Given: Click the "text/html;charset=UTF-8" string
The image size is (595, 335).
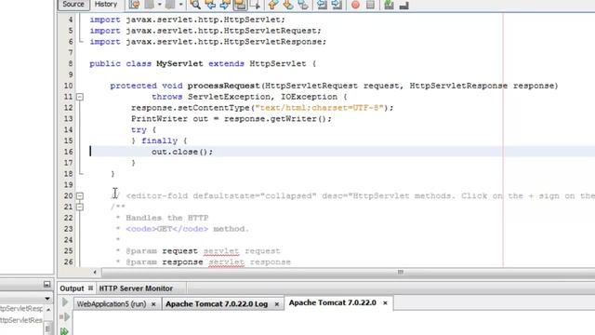Looking at the screenshot, I should tap(320, 108).
